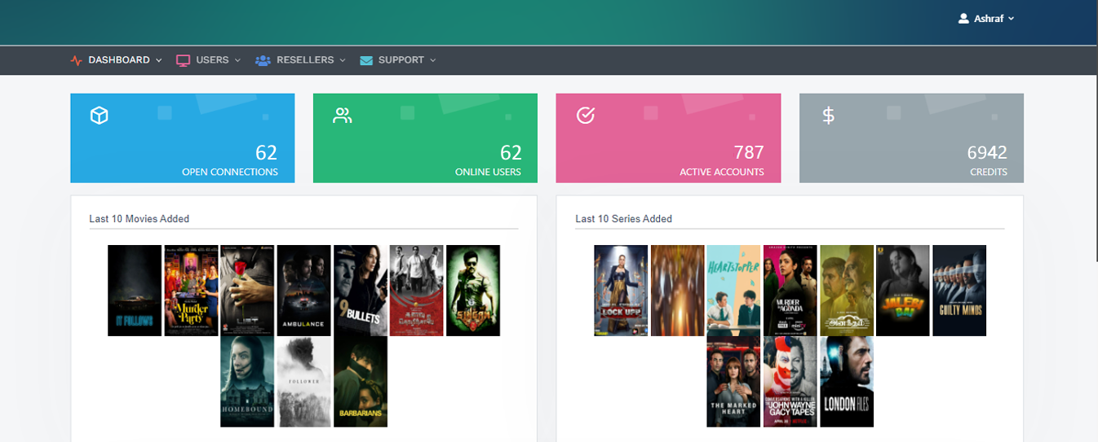Open the RESELLERS menu item

point(305,60)
